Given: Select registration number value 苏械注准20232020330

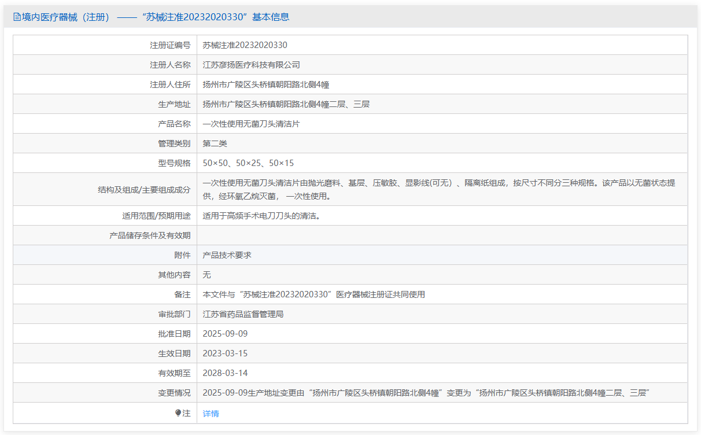Looking at the screenshot, I should (245, 45).
